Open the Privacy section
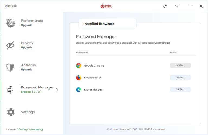The image size is (208, 135). [x=32, y=45]
